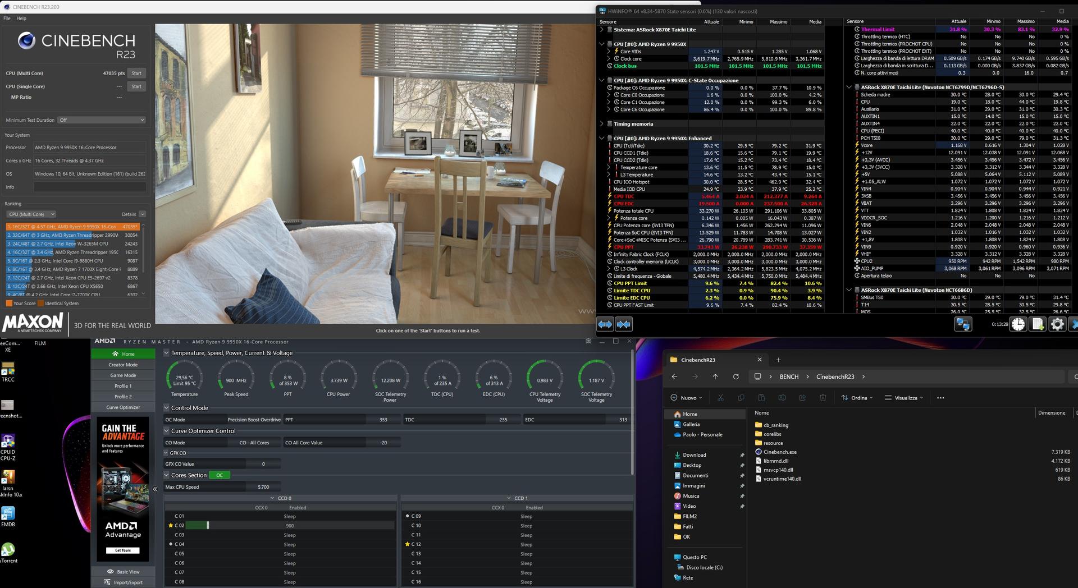Click the Cut scissors icon in Explorer
Image resolution: width=1078 pixels, height=588 pixels.
point(721,398)
